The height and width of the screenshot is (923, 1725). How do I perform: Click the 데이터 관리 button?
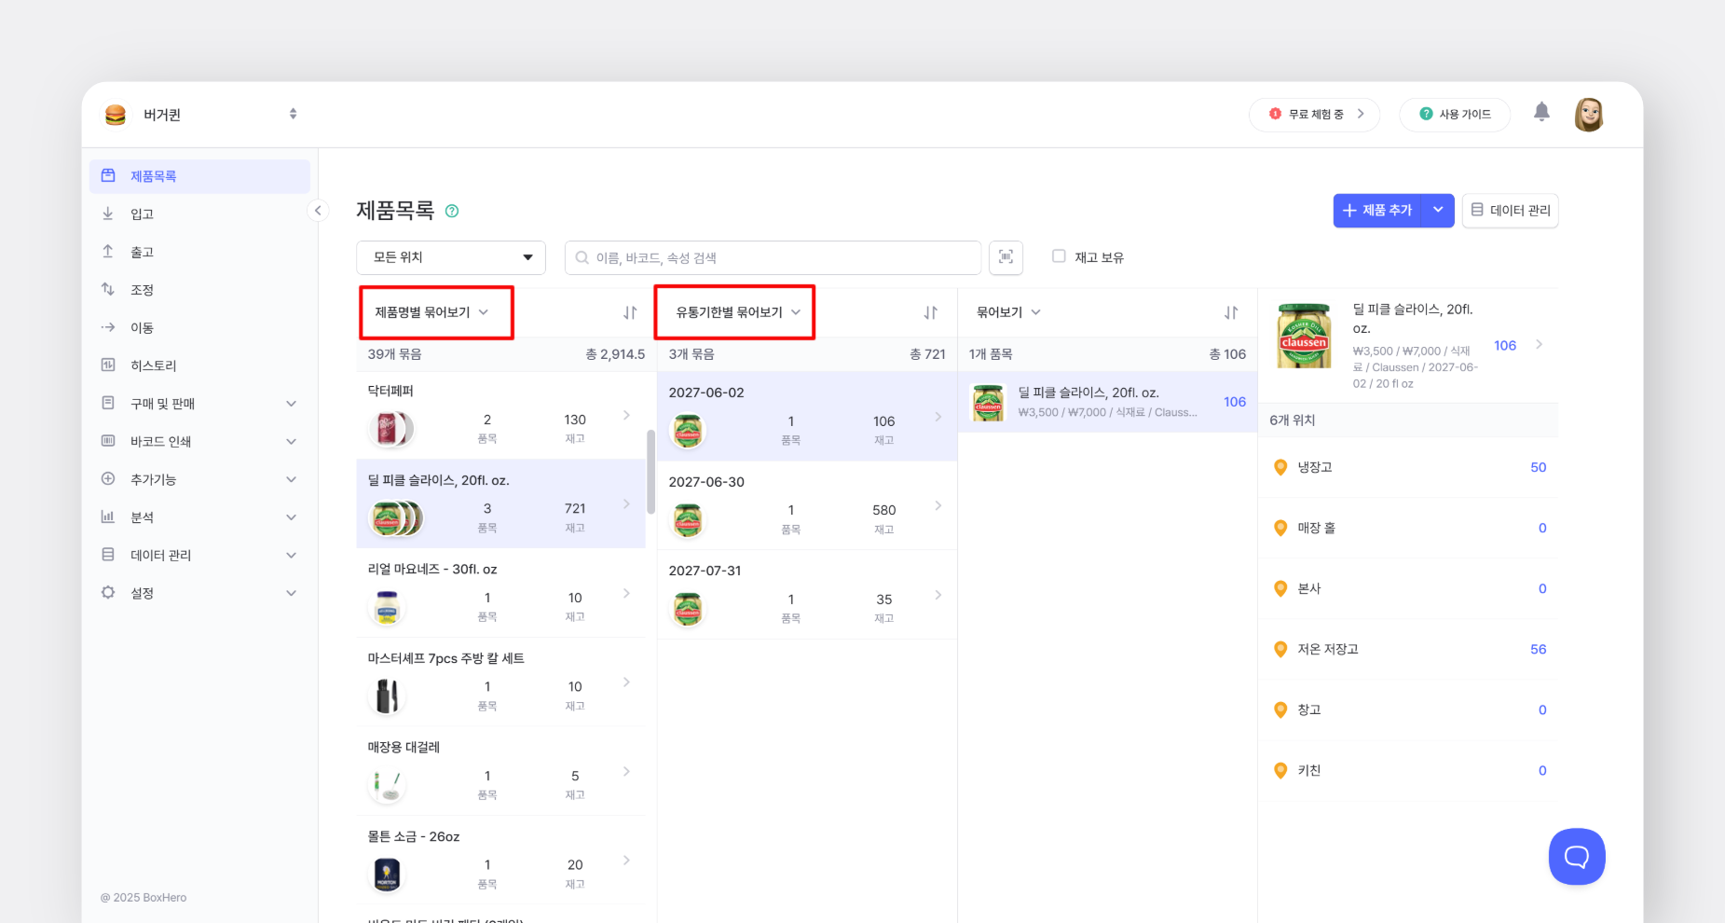pos(1510,211)
